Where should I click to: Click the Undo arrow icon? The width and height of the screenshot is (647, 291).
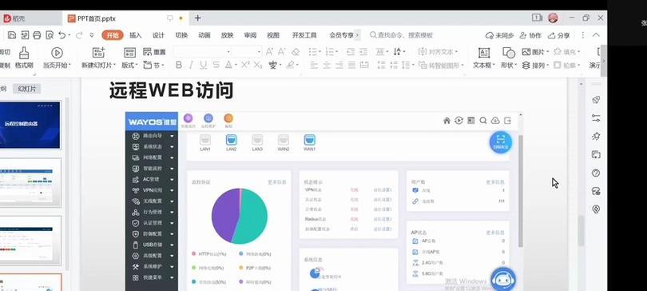62,35
